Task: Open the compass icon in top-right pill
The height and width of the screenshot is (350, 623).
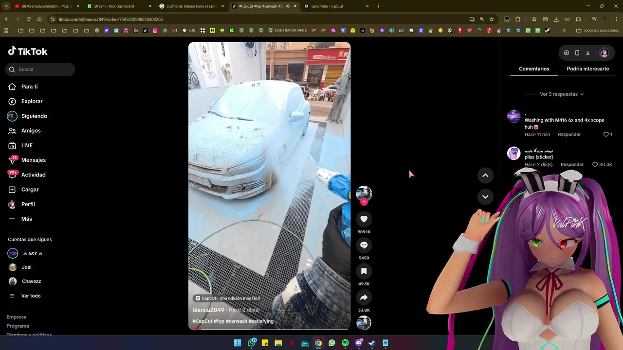Action: tap(567, 53)
